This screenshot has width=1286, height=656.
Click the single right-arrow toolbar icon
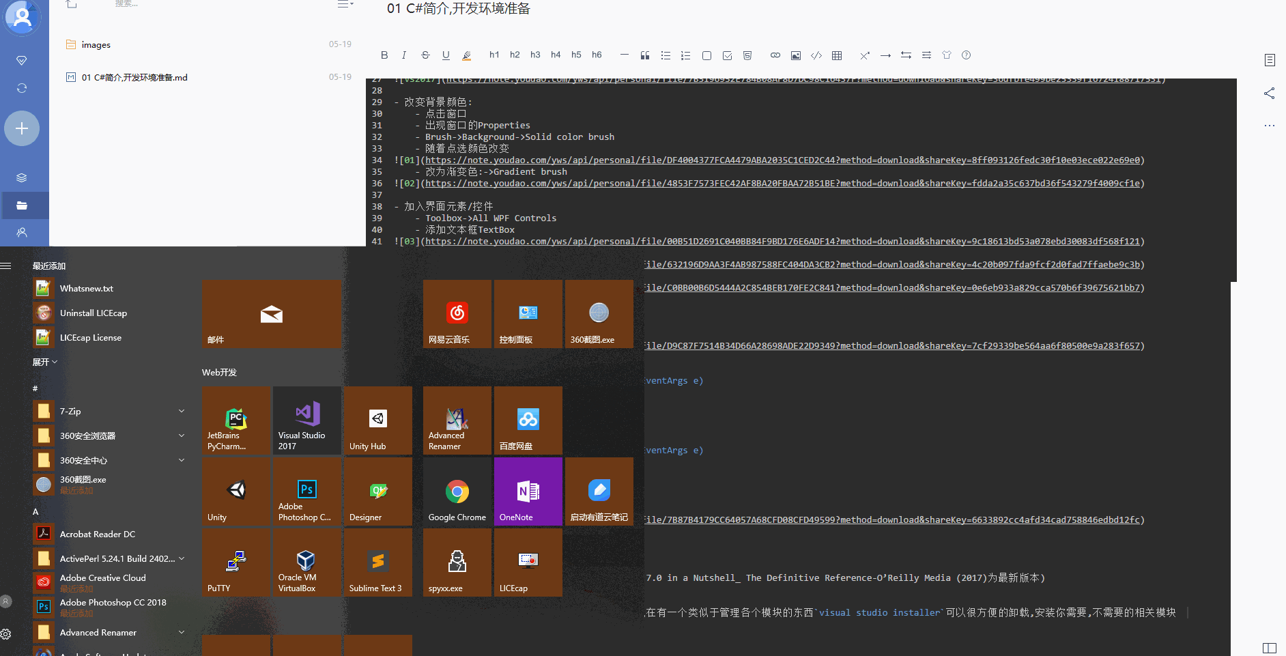(x=885, y=55)
